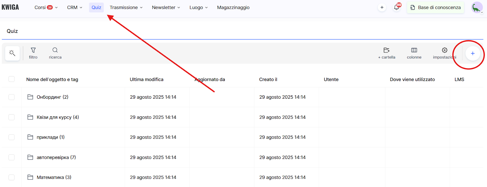Open Base di conoscenza button
The height and width of the screenshot is (187, 487).
[x=435, y=8]
